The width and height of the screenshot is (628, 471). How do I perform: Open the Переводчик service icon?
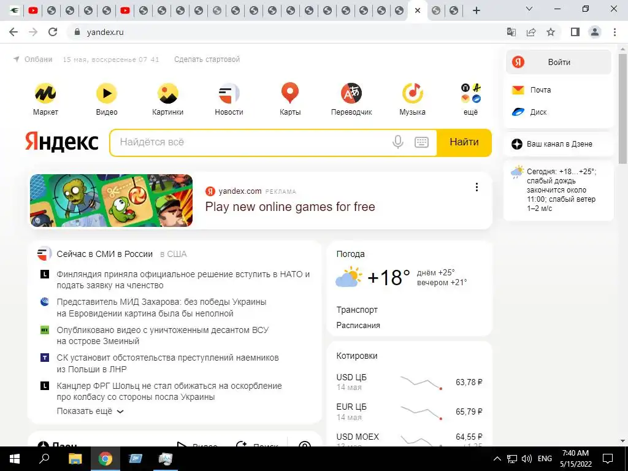point(351,93)
